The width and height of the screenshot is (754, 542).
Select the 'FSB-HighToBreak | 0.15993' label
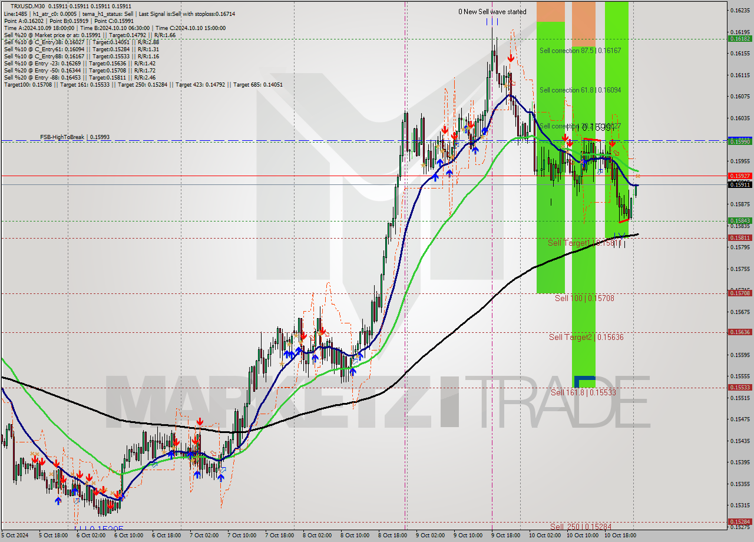tap(75, 137)
